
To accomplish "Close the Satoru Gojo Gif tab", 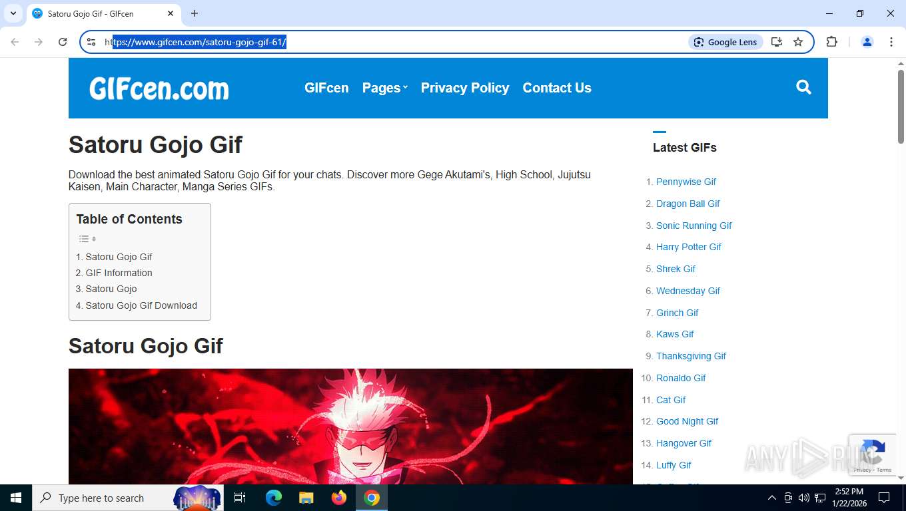I will [x=171, y=13].
